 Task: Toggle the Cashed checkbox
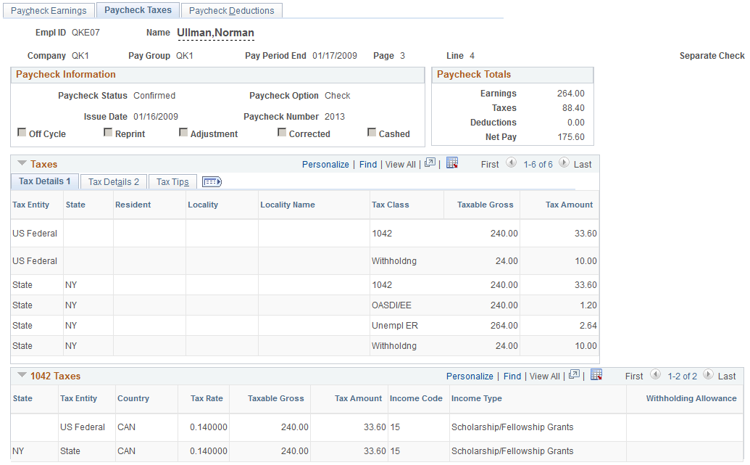pos(372,132)
